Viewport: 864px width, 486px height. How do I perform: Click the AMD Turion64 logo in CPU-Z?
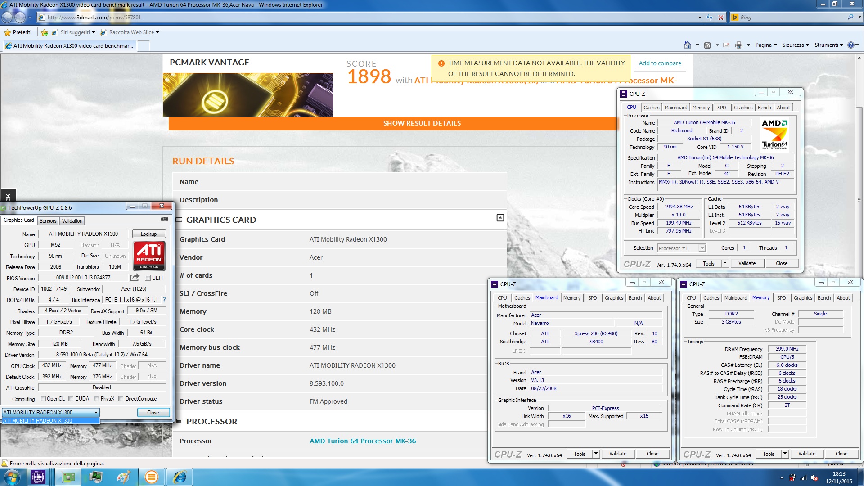click(774, 135)
